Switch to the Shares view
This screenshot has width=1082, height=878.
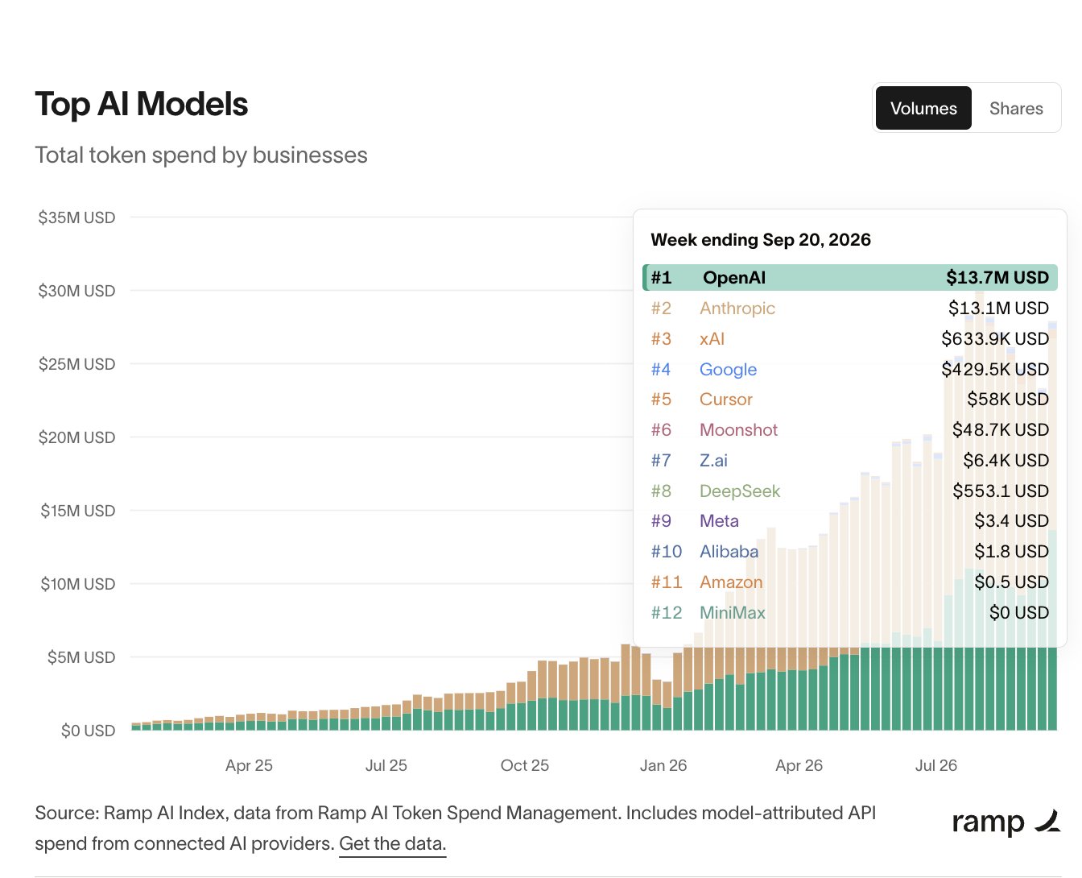tap(1016, 108)
